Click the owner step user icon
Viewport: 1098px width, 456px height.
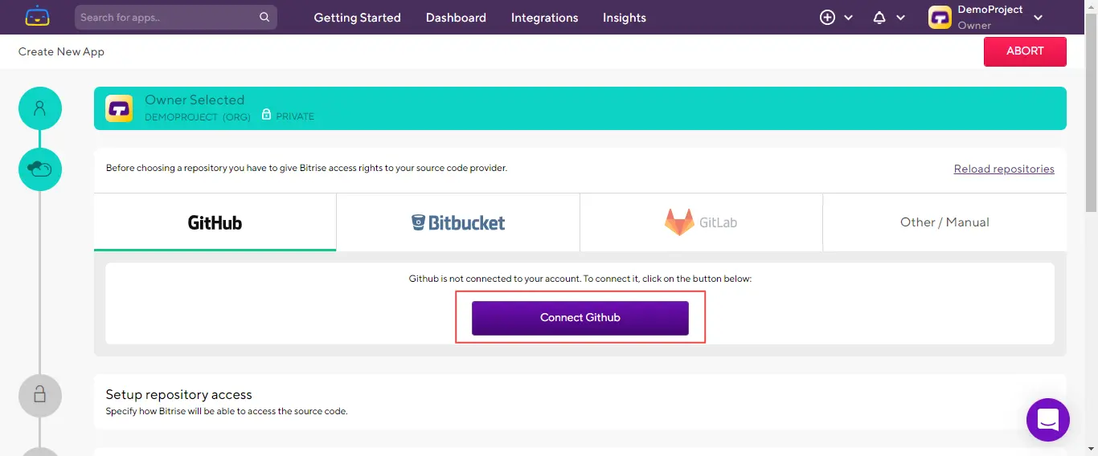pyautogui.click(x=40, y=108)
